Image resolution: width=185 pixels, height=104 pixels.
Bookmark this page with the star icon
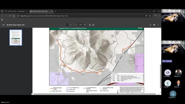pos(150,16)
